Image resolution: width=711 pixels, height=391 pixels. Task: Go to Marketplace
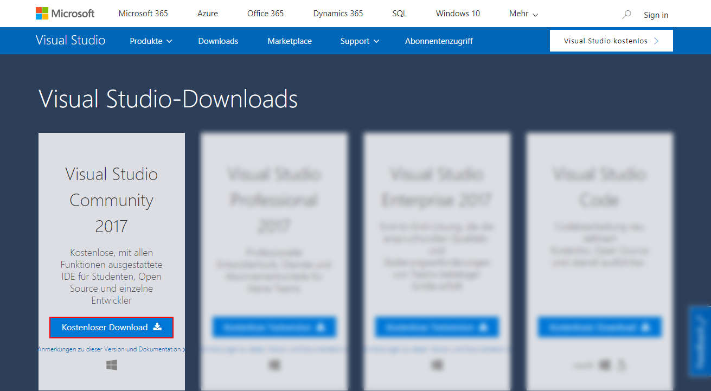point(290,41)
